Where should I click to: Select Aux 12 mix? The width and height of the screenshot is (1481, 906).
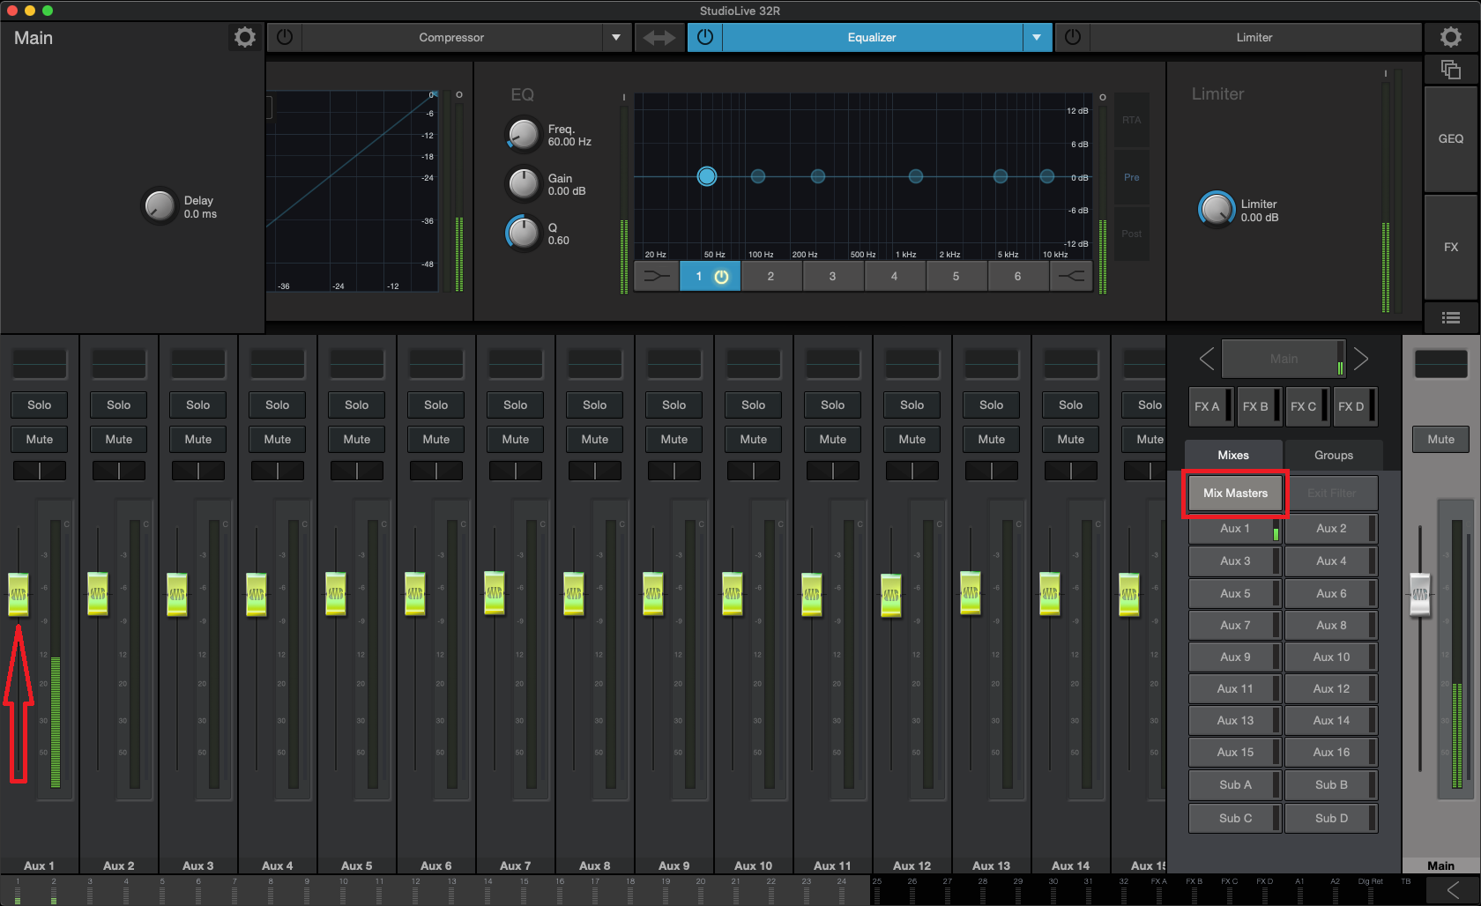(x=1331, y=688)
